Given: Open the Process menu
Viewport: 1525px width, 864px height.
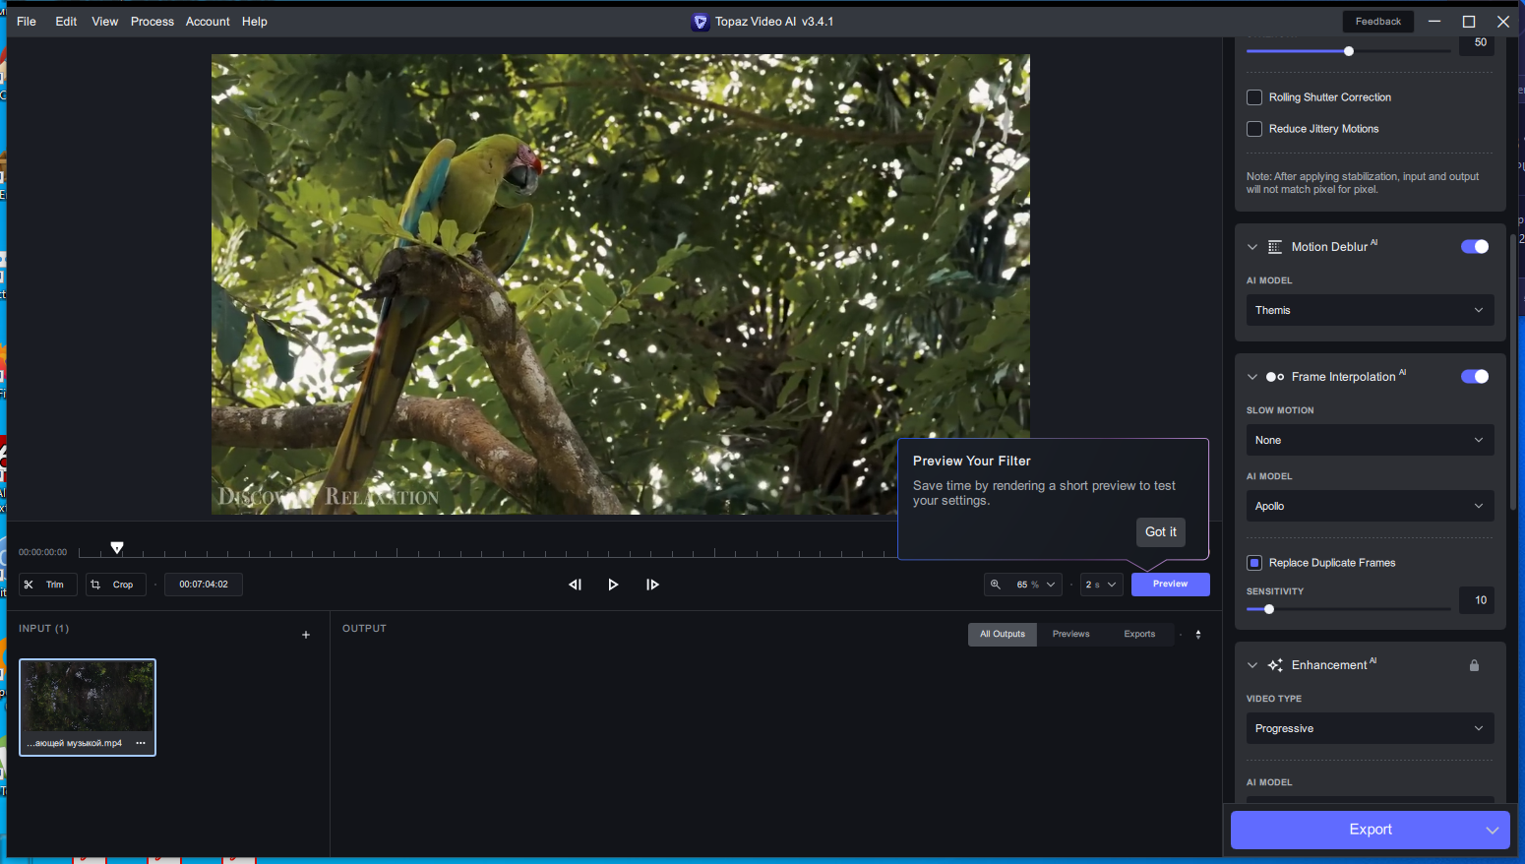Looking at the screenshot, I should point(152,22).
